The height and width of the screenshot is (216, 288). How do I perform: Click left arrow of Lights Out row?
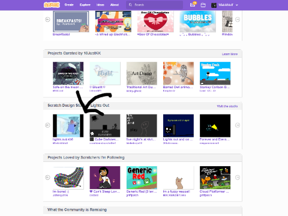47,125
